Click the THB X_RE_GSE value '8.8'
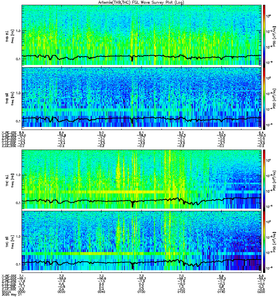This screenshot has height=297, width=279. [x=22, y=133]
